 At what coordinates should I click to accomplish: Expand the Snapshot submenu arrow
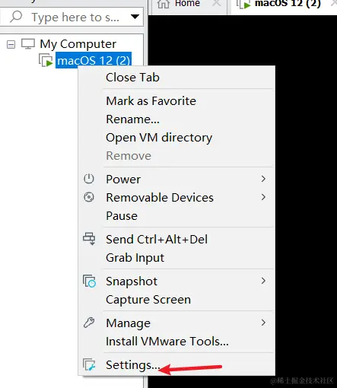263,281
